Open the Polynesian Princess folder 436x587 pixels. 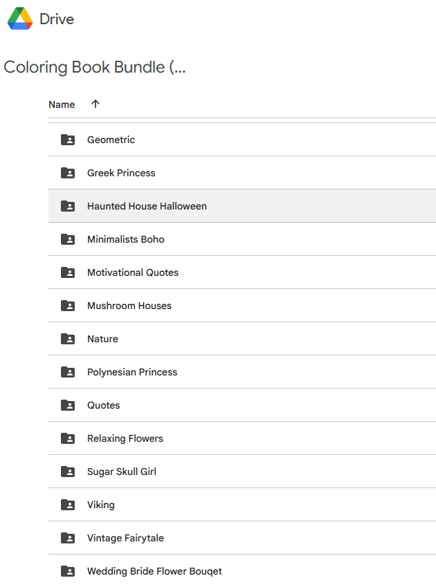(x=132, y=372)
